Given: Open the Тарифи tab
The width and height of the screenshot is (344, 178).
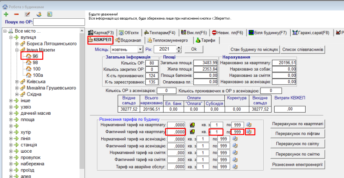Looking at the screenshot, I should pyautogui.click(x=205, y=40).
